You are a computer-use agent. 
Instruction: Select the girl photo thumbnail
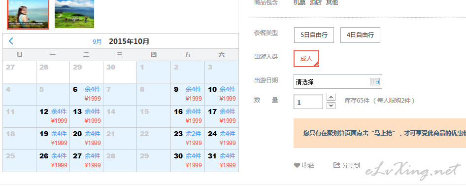(28, 14)
